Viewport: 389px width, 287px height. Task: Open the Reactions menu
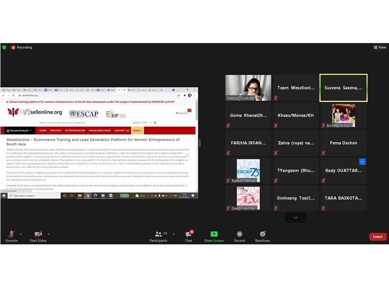tap(262, 236)
